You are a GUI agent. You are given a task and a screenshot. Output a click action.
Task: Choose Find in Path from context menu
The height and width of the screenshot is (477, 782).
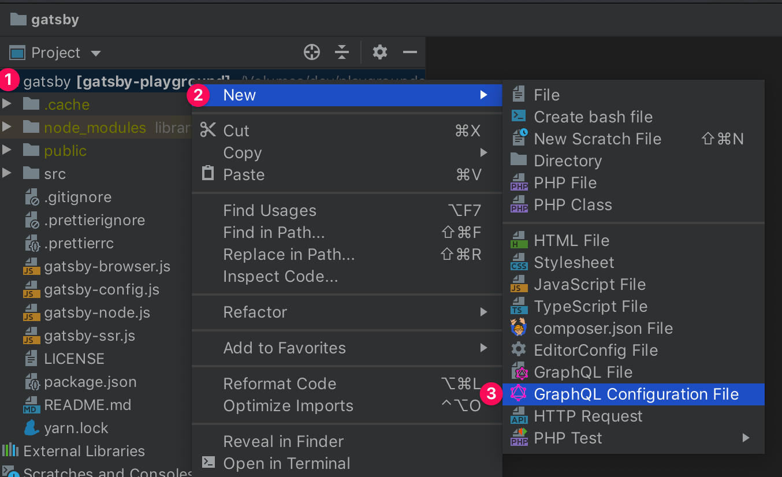(274, 233)
